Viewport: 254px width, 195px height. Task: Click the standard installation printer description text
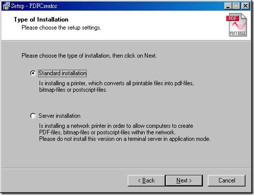[x=117, y=87]
